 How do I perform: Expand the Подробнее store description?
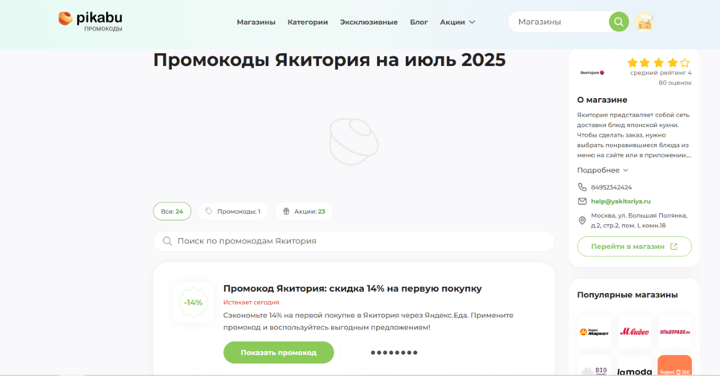pos(602,170)
